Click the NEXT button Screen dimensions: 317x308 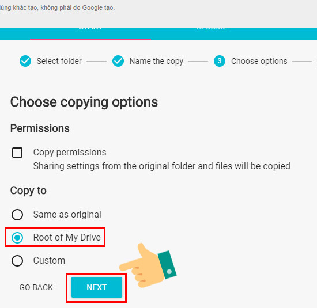coord(97,287)
